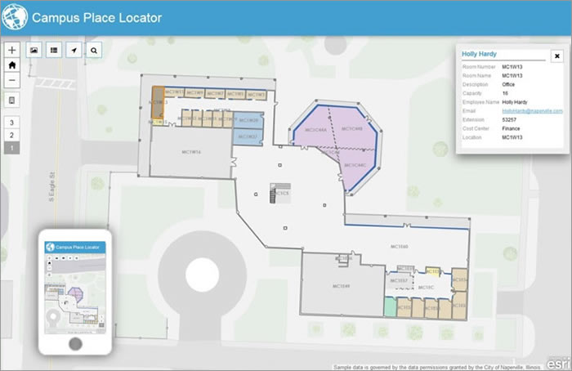The image size is (572, 371).
Task: Switch to floor 2
Action: pyautogui.click(x=11, y=136)
